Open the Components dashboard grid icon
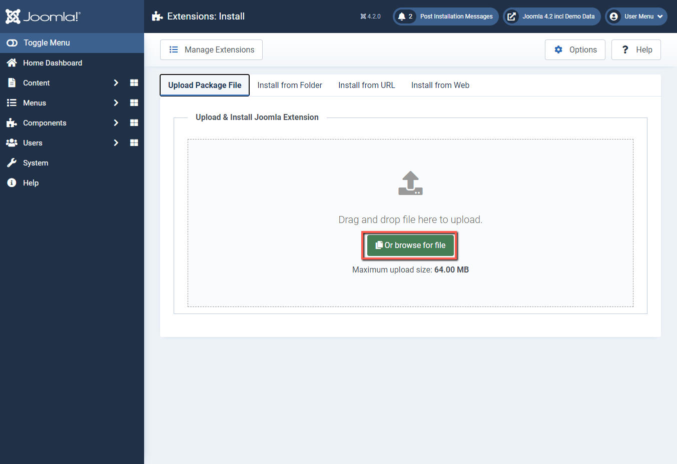677x464 pixels. (134, 122)
